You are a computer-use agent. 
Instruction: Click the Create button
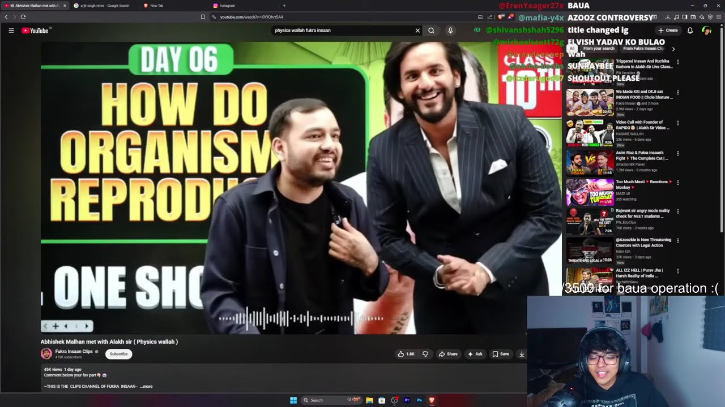(668, 31)
